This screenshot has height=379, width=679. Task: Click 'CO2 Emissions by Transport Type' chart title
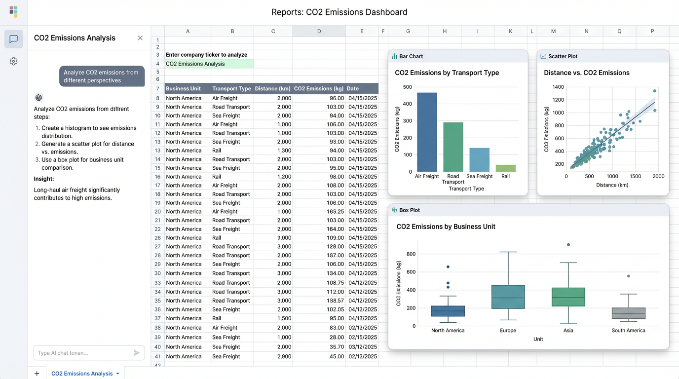pos(447,73)
